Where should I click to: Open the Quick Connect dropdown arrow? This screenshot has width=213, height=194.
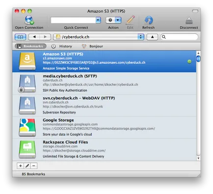coord(98,20)
